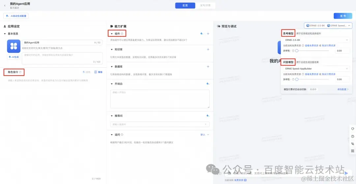Image resolution: width=356 pixels, height=184 pixels.
Task: Switch to the 发布详情 tab
Action: (205, 6)
